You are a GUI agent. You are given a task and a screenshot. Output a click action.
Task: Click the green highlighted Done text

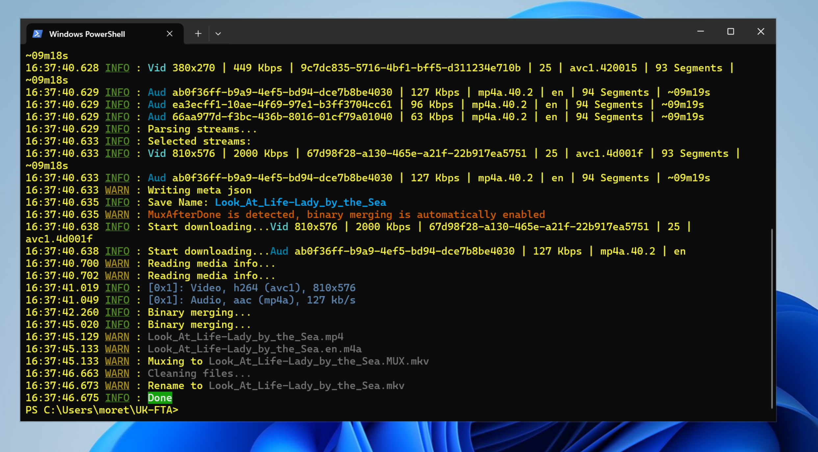pos(160,398)
